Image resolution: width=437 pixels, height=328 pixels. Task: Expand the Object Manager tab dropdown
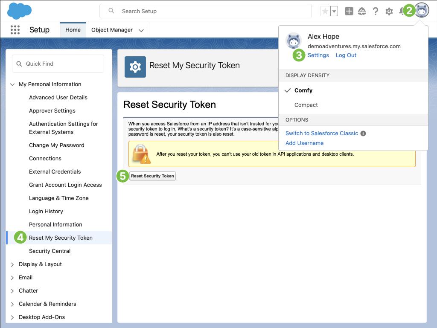point(141,30)
